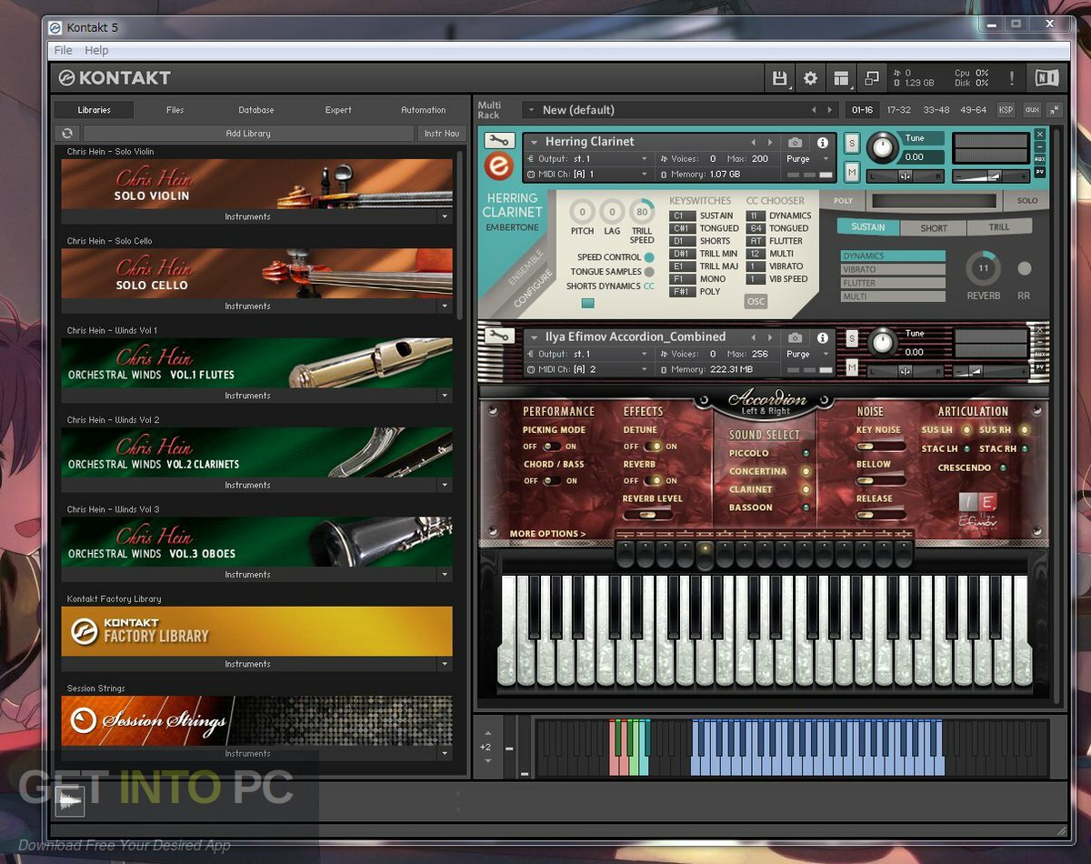Screen dimensions: 1091x864
Task: Toggle accordion Picking Mode switch
Action: (552, 447)
